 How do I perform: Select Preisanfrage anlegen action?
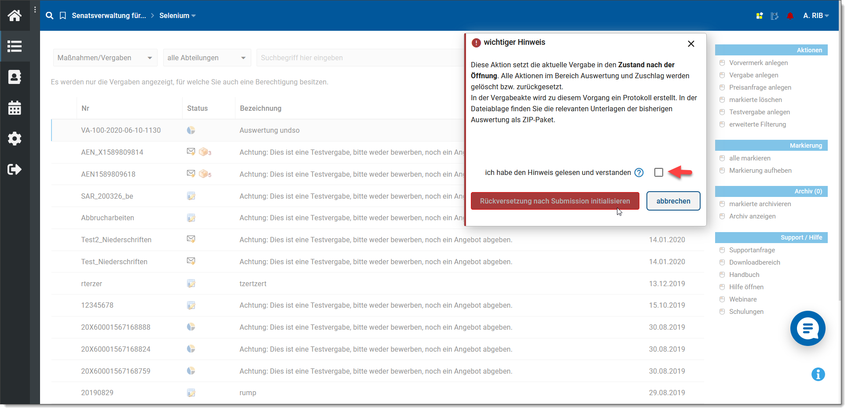click(760, 87)
